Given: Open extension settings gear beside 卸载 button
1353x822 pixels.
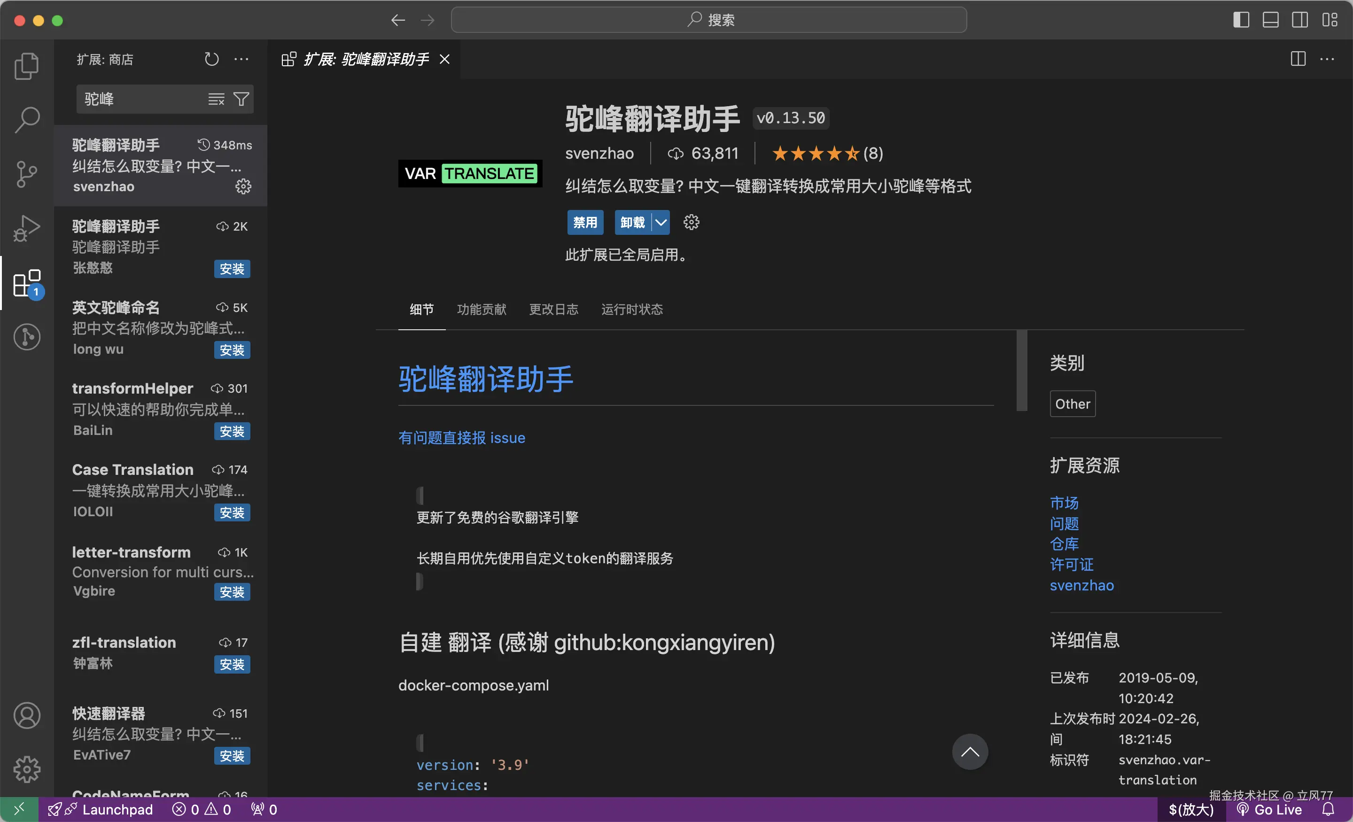Looking at the screenshot, I should (x=692, y=222).
